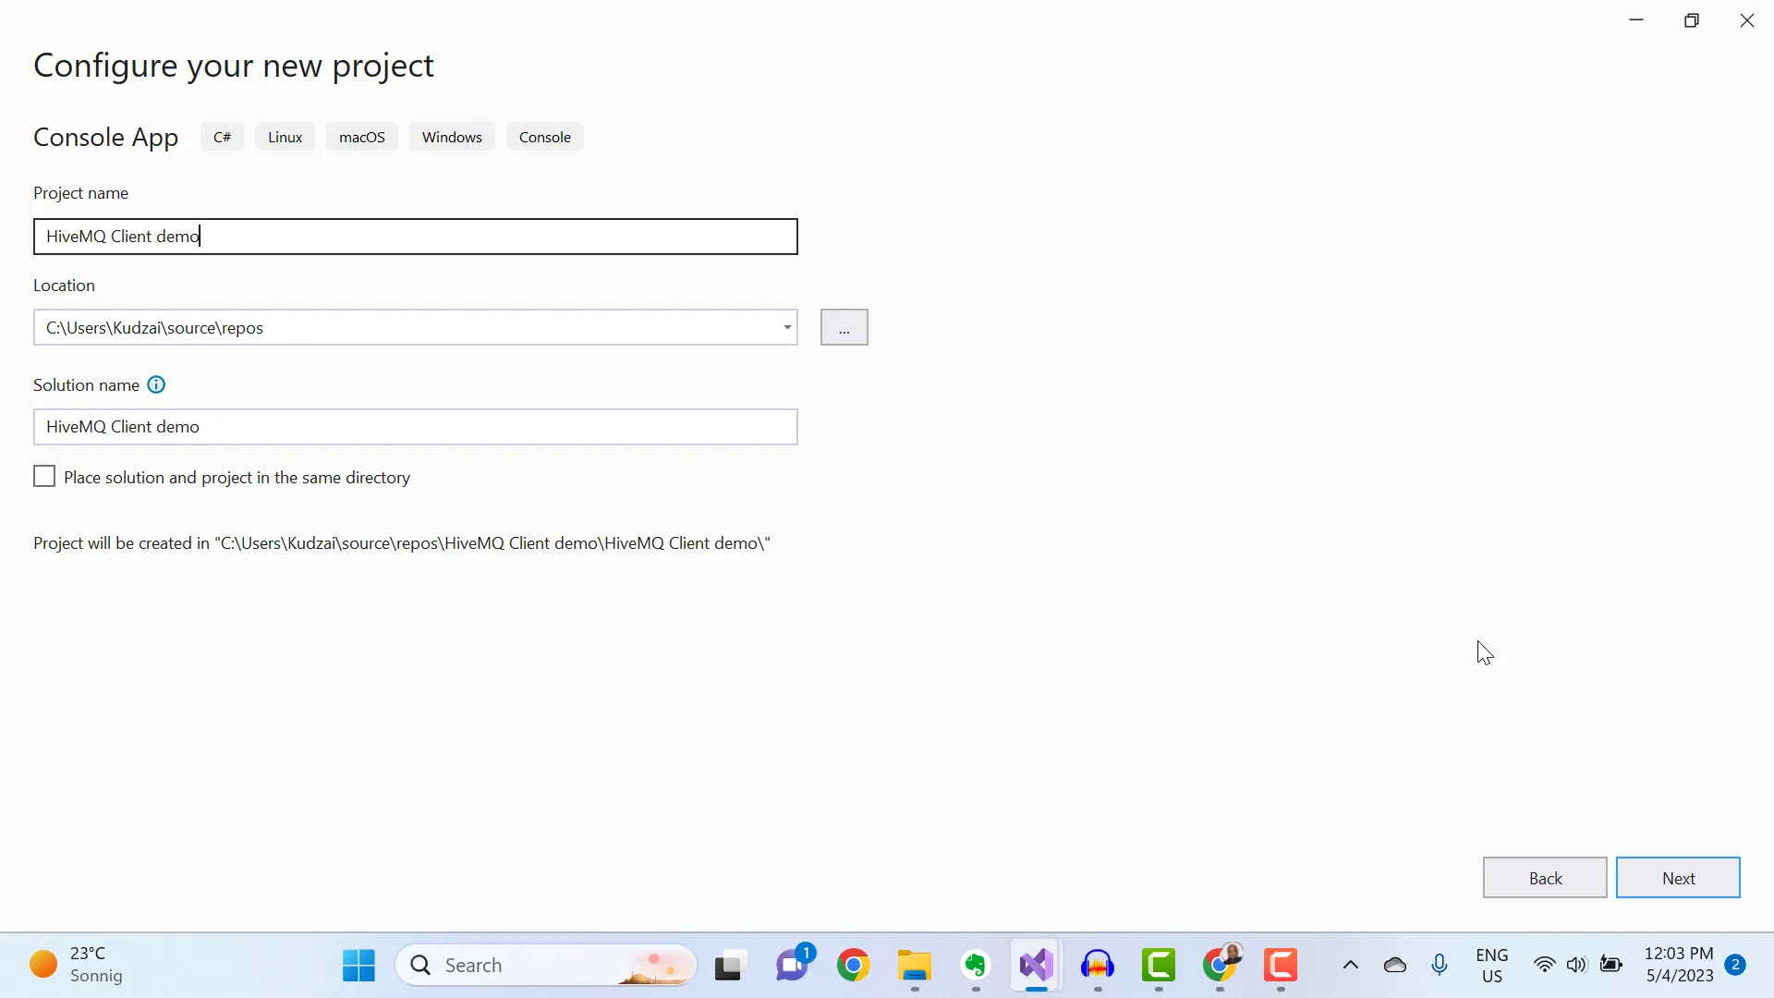1774x998 pixels.
Task: Browse for location with ellipsis button
Action: pyautogui.click(x=844, y=327)
